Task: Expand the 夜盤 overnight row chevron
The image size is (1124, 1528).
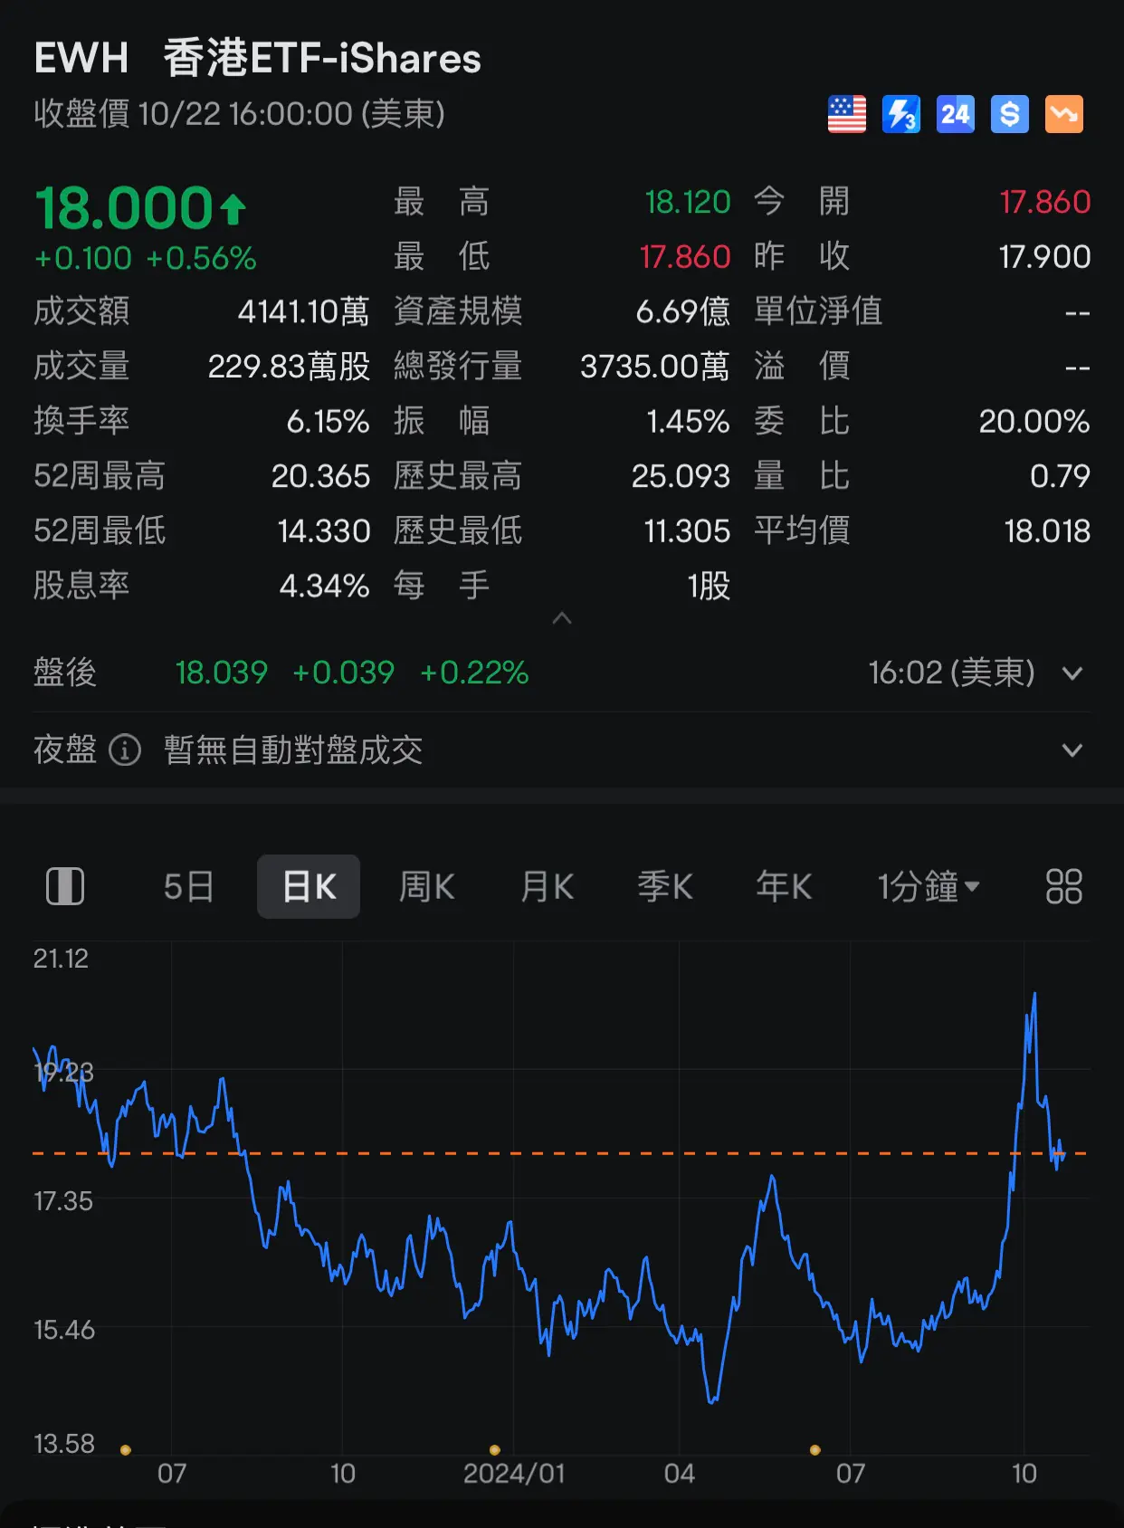Action: (x=1072, y=750)
